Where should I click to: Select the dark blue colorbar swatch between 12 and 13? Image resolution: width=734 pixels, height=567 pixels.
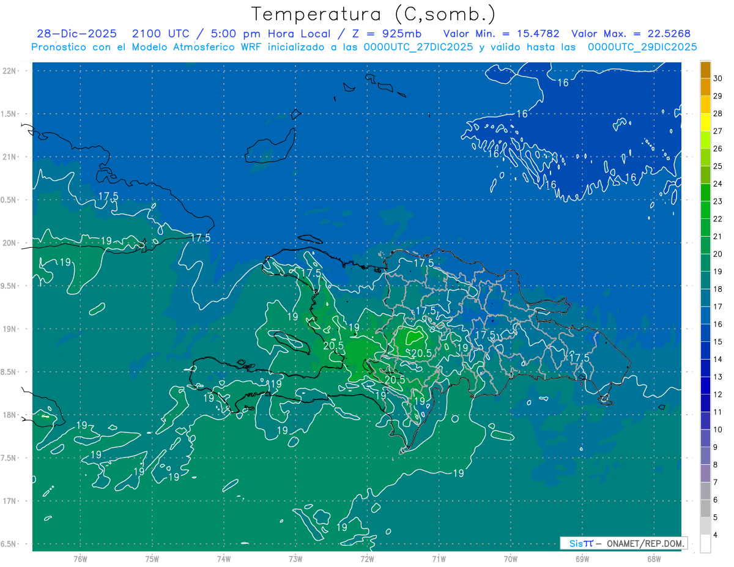705,386
